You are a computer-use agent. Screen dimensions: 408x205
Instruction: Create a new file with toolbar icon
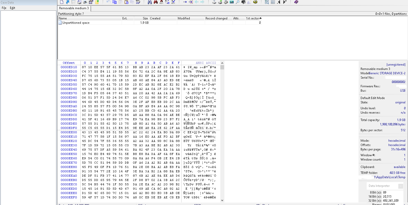coord(62,2)
